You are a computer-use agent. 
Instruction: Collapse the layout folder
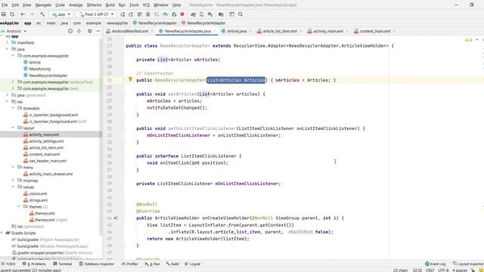(13, 128)
